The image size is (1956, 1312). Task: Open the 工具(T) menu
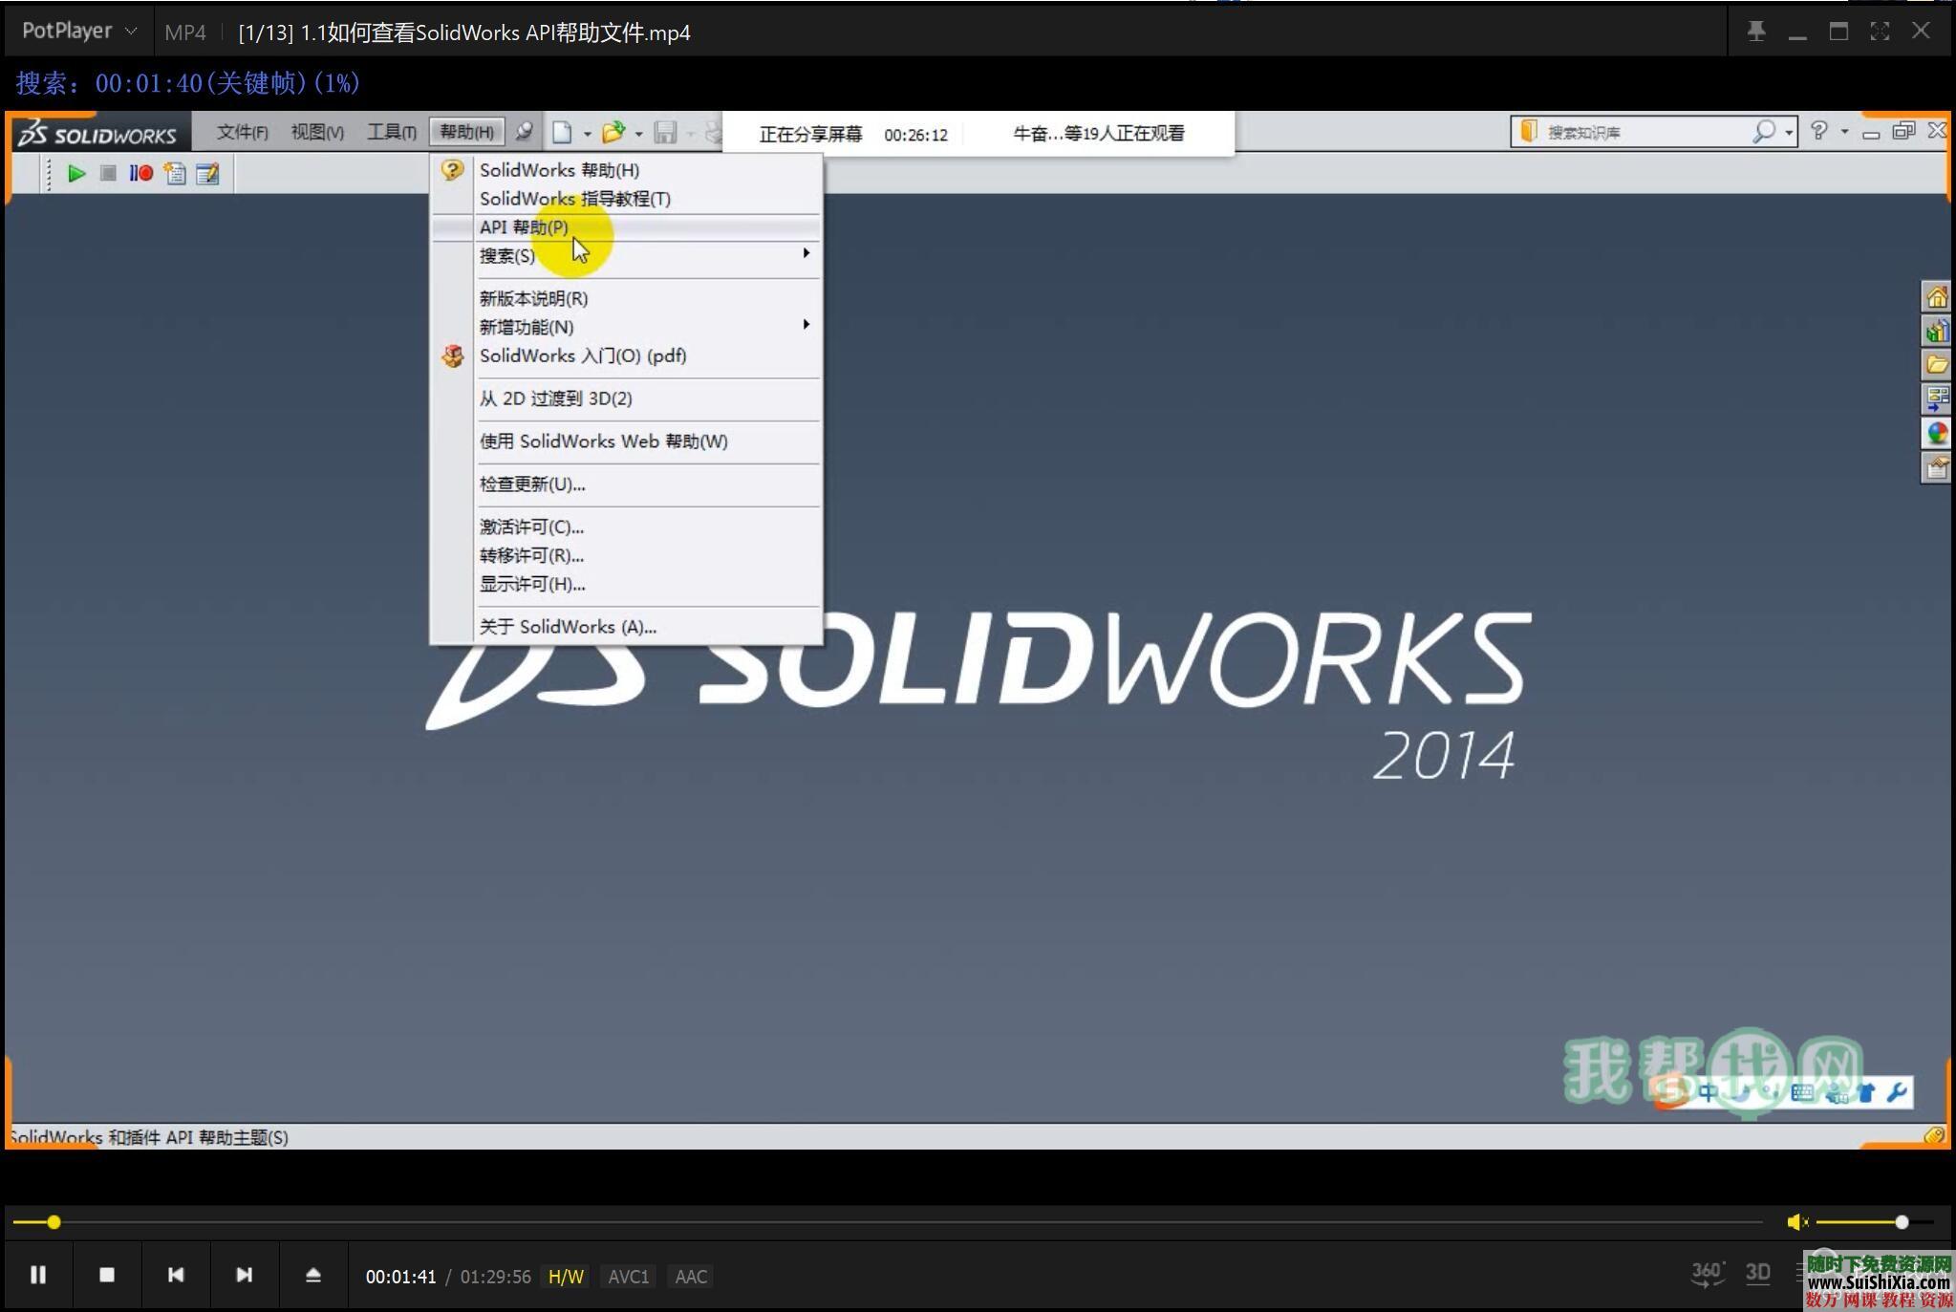pos(391,131)
